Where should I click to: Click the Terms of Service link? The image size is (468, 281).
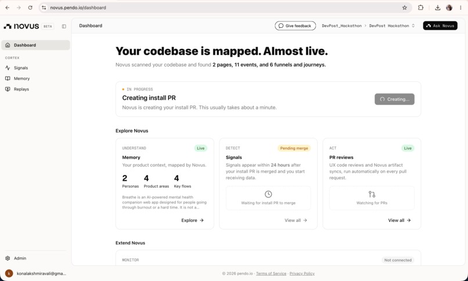coord(271,273)
